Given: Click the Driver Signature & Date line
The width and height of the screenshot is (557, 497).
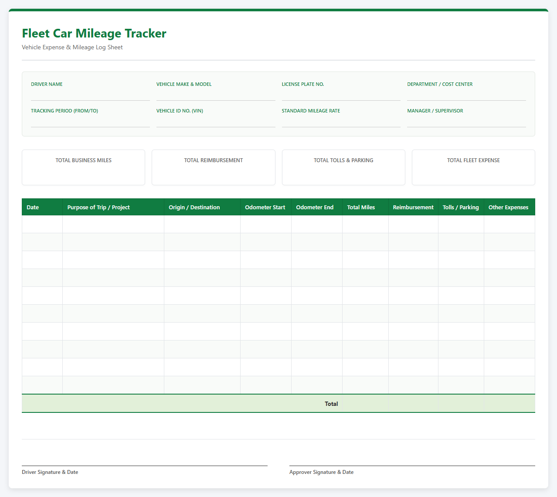Looking at the screenshot, I should pyautogui.click(x=145, y=466).
